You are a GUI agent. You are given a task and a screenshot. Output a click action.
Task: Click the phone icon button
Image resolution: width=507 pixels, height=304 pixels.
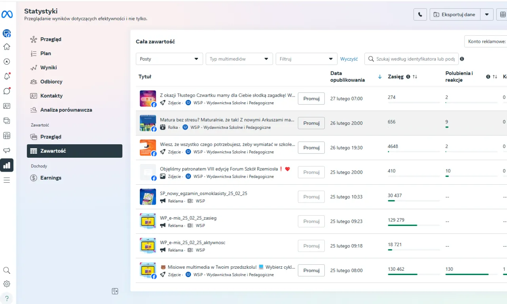(x=420, y=15)
